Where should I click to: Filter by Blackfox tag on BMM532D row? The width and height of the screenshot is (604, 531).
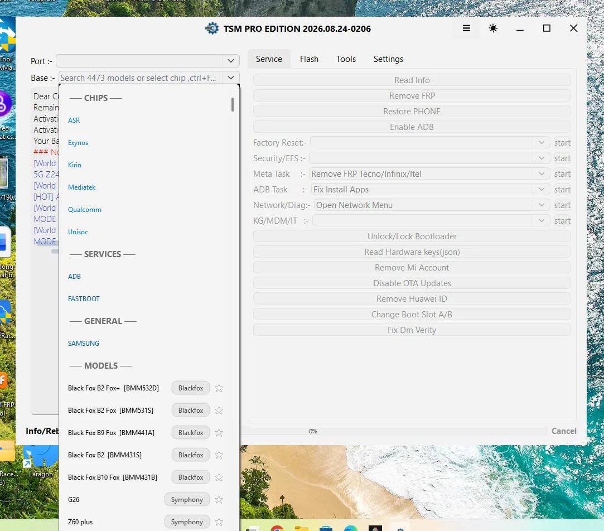coord(191,388)
